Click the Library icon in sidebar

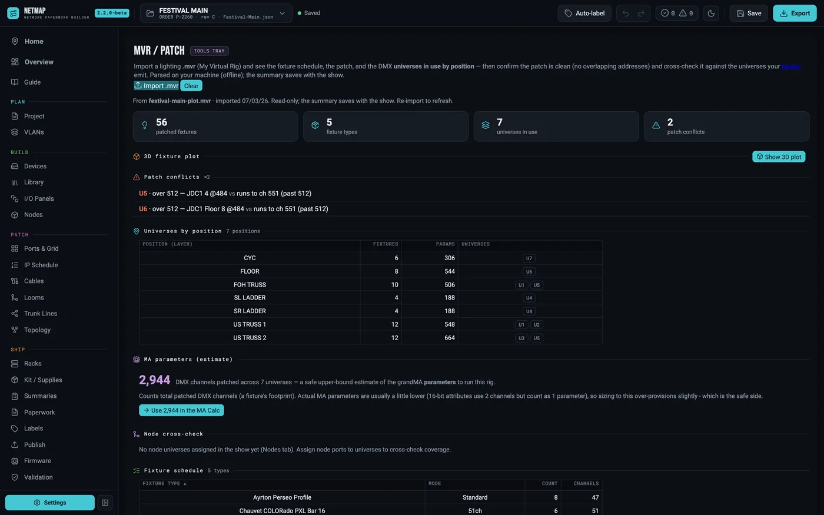point(15,182)
